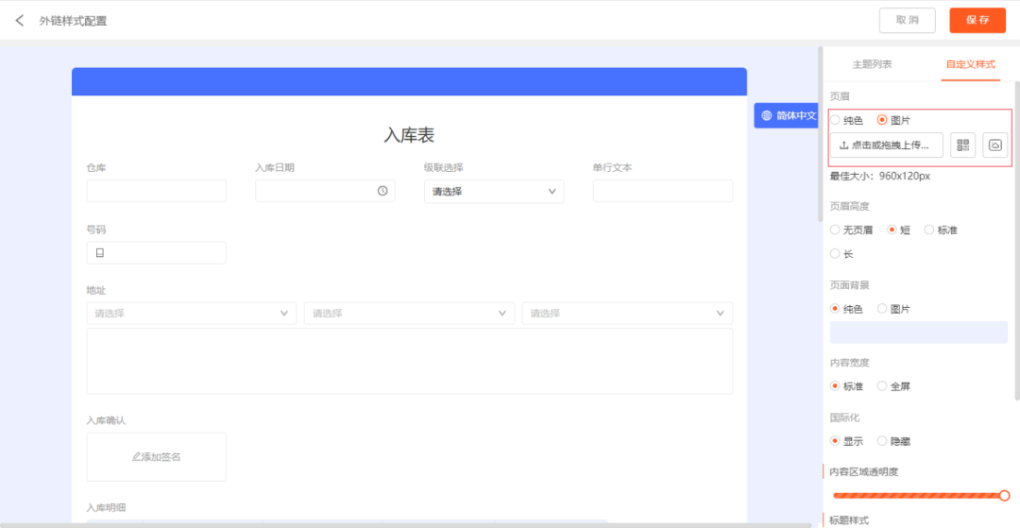1020x528 pixels.
Task: Click 点击或拖拽上传 upload button
Action: [x=887, y=145]
